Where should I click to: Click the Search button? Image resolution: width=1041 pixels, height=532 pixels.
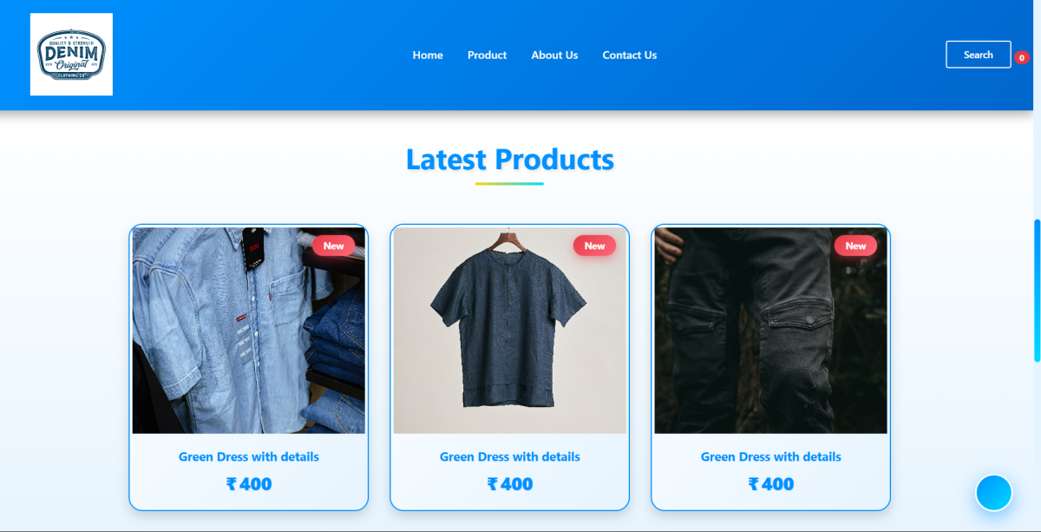click(978, 55)
